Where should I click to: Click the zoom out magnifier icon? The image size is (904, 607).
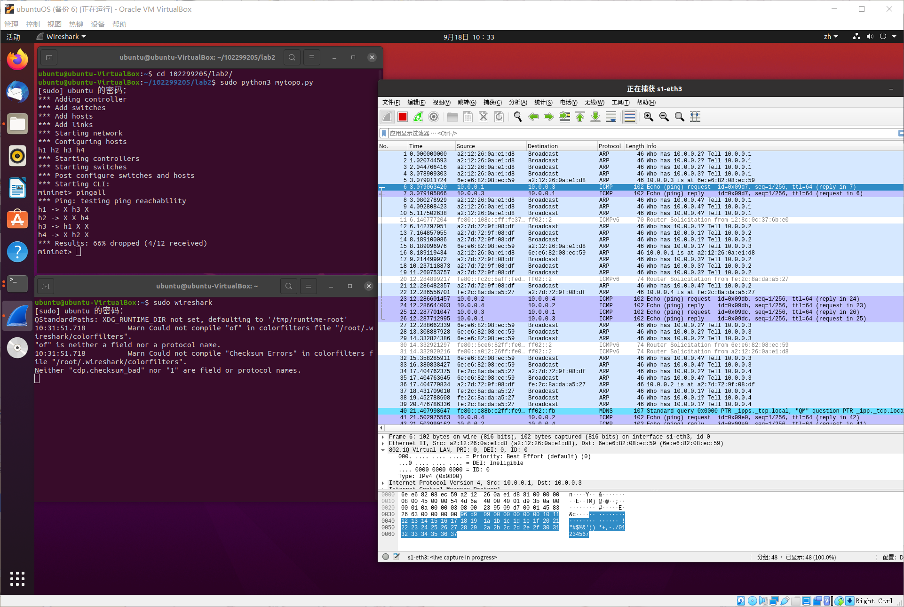(x=664, y=117)
